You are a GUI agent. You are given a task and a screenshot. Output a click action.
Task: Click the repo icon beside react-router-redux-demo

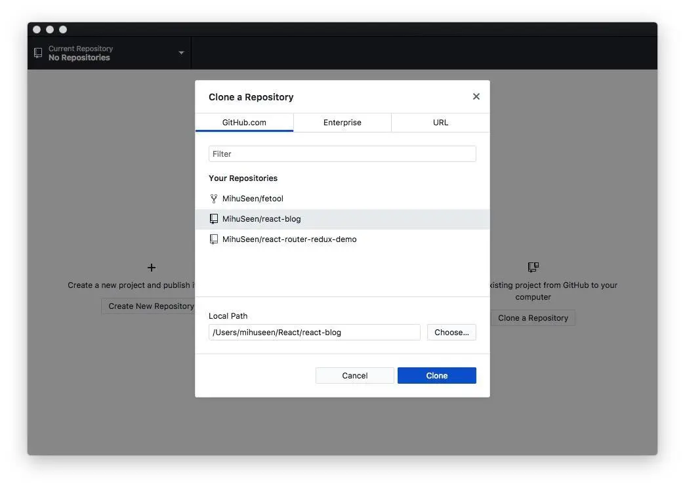(214, 239)
